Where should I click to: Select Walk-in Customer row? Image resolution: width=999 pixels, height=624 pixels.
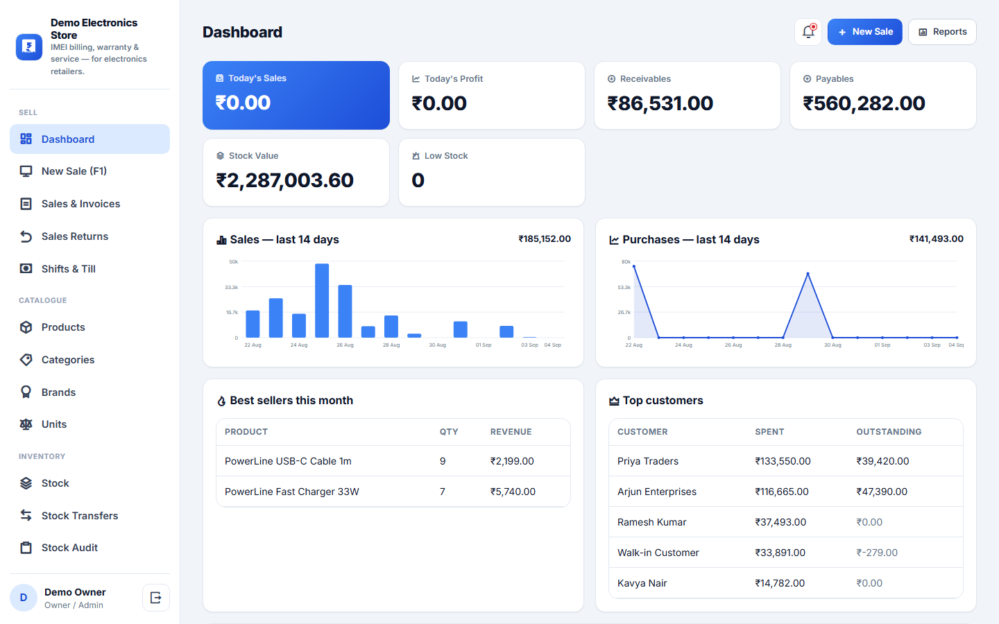[x=786, y=553]
